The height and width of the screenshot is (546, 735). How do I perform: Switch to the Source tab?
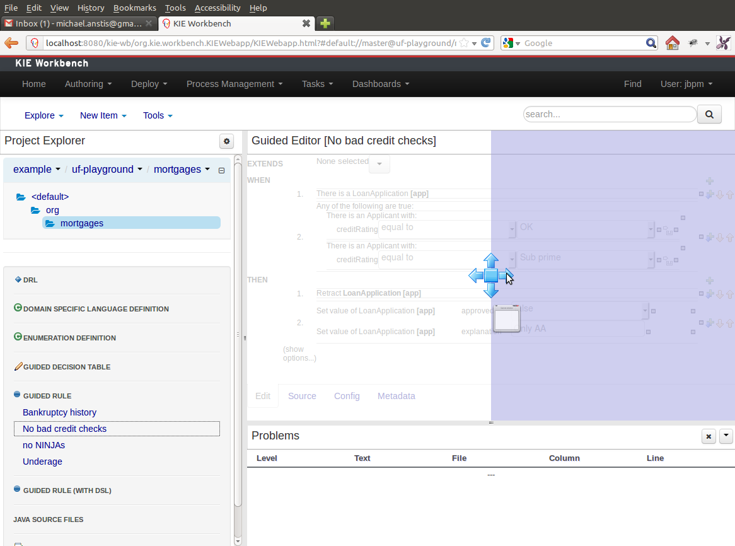click(302, 396)
